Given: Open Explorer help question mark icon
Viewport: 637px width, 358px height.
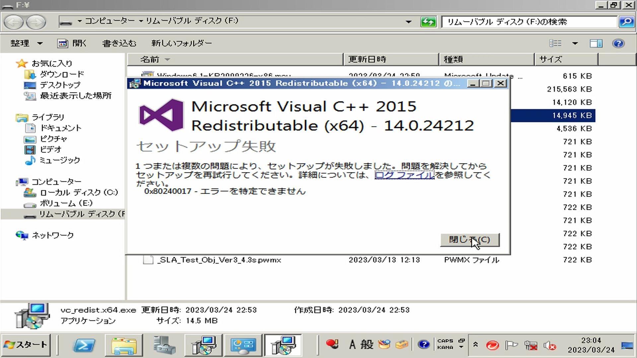Looking at the screenshot, I should pos(618,43).
